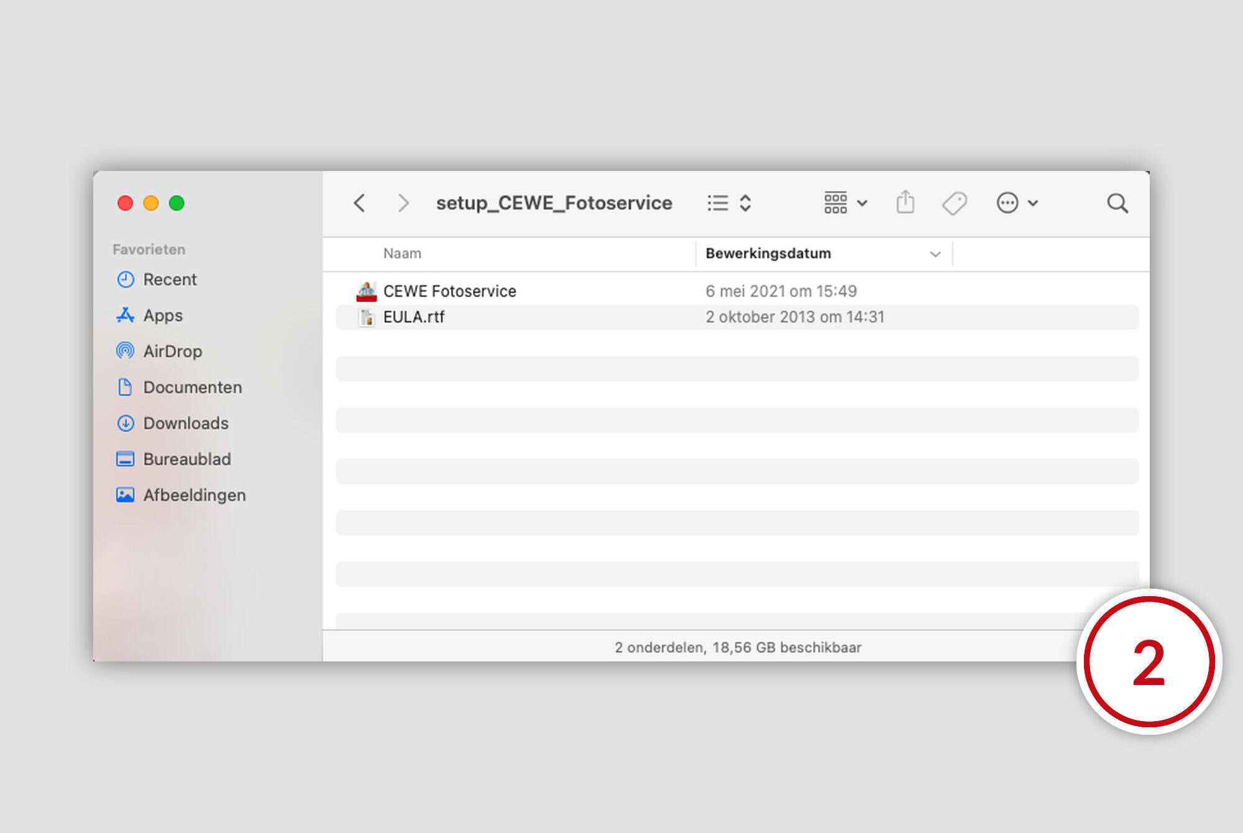Click the Tags toolbar icon
The height and width of the screenshot is (833, 1243).
point(955,203)
